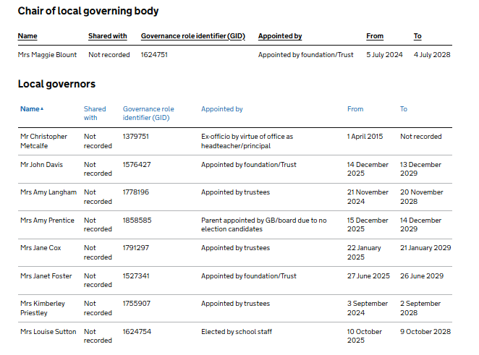Click GID header in Chair of governing body table

coord(193,36)
